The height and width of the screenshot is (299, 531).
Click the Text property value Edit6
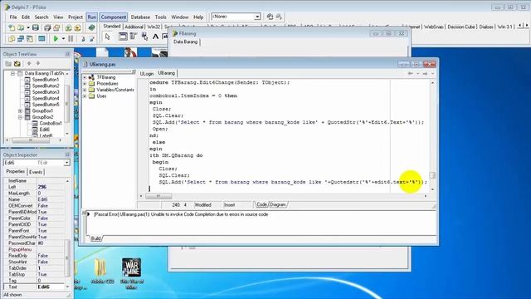(51, 287)
